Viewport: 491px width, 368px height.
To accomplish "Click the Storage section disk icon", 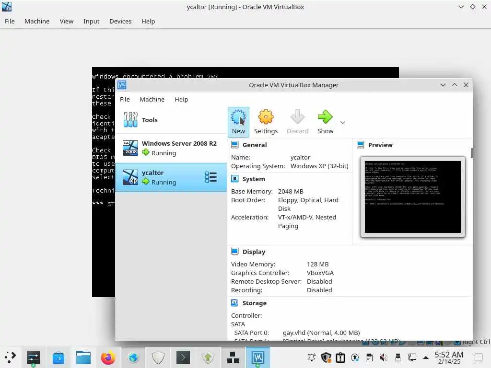I will (234, 303).
